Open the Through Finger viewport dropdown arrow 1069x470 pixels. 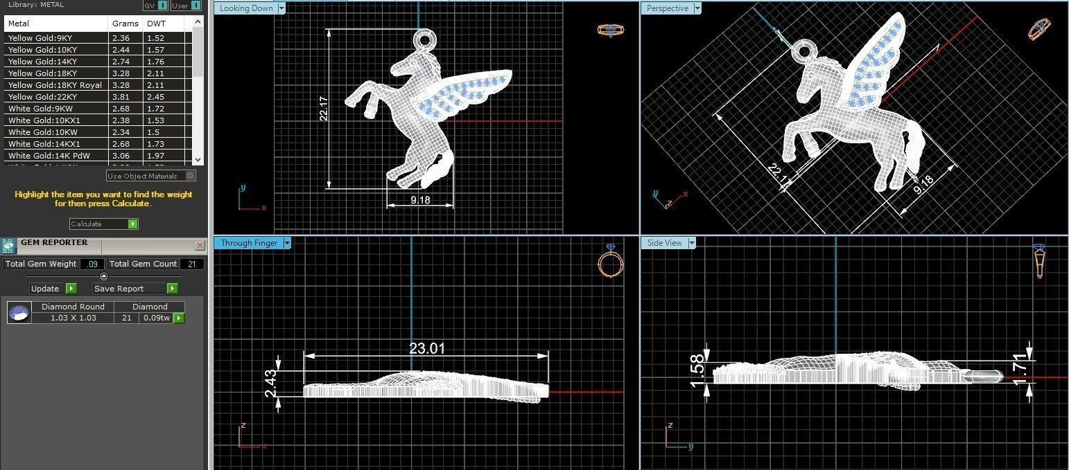coord(287,243)
